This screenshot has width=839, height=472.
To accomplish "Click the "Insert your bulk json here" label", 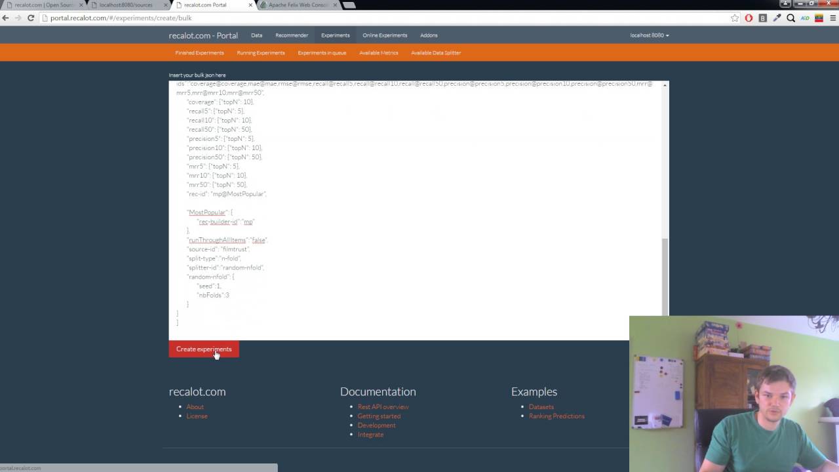I will (x=197, y=75).
